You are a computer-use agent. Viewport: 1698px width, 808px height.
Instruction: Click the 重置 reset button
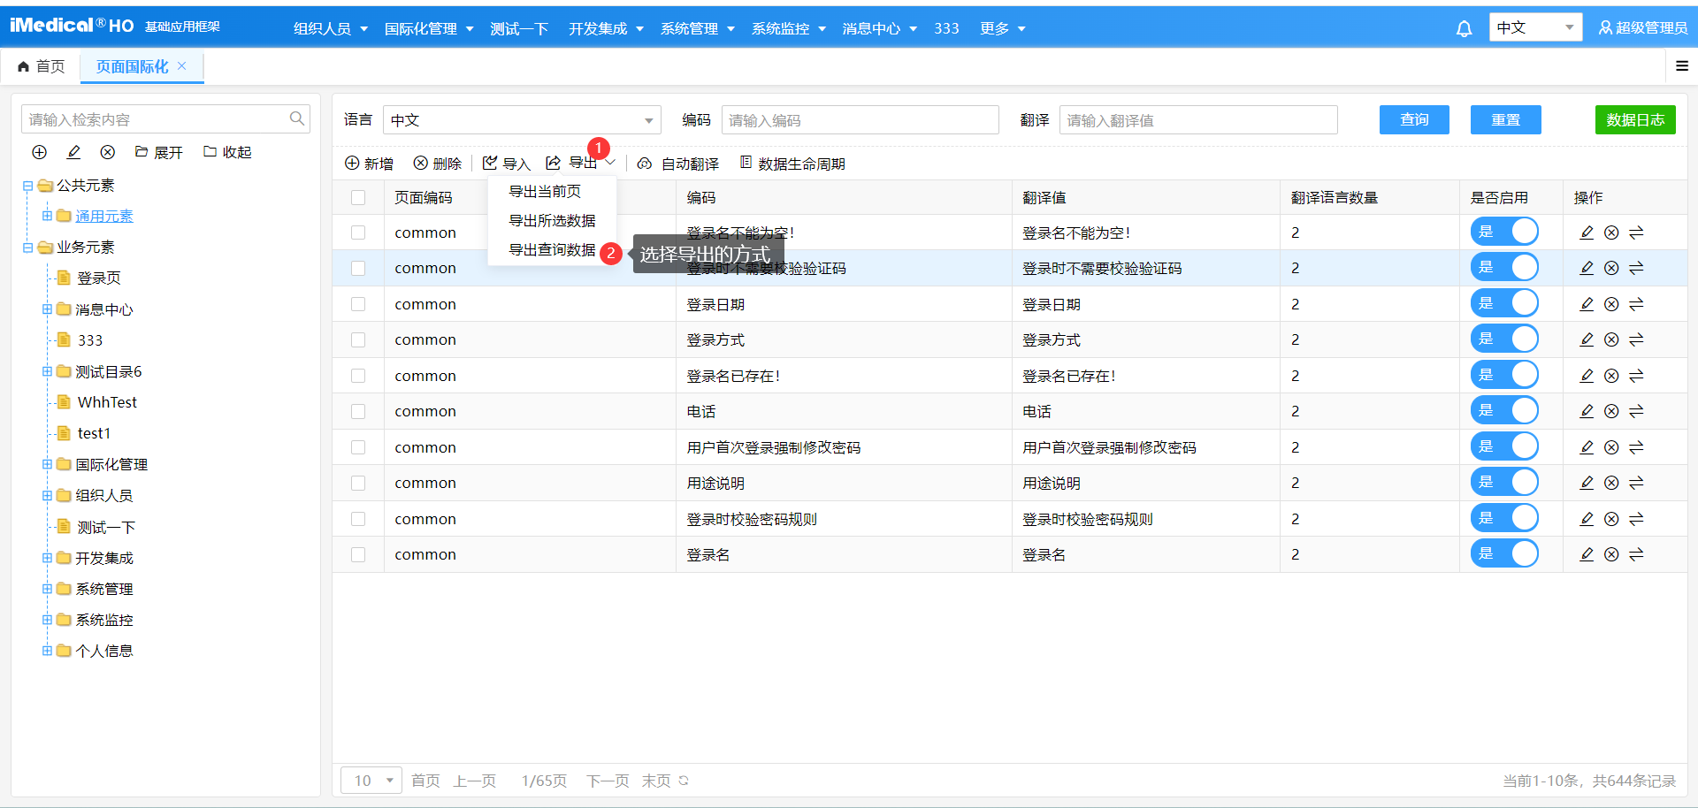click(x=1505, y=119)
